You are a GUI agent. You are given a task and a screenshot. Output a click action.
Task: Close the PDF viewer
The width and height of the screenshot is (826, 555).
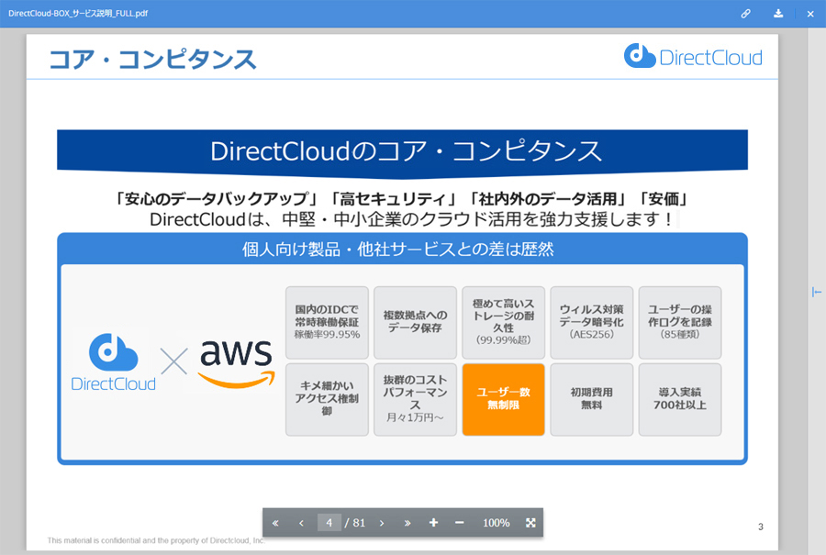(x=810, y=14)
